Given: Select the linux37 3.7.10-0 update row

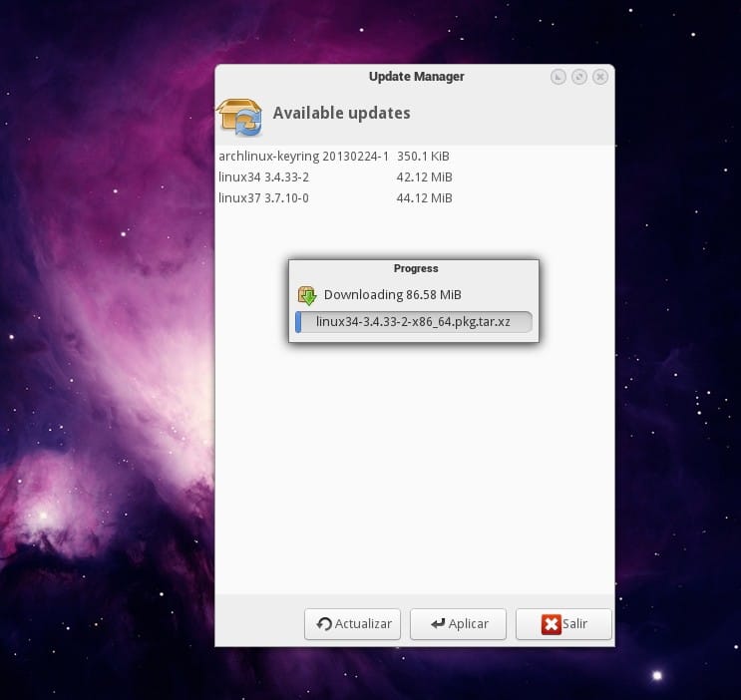Looking at the screenshot, I should [415, 198].
